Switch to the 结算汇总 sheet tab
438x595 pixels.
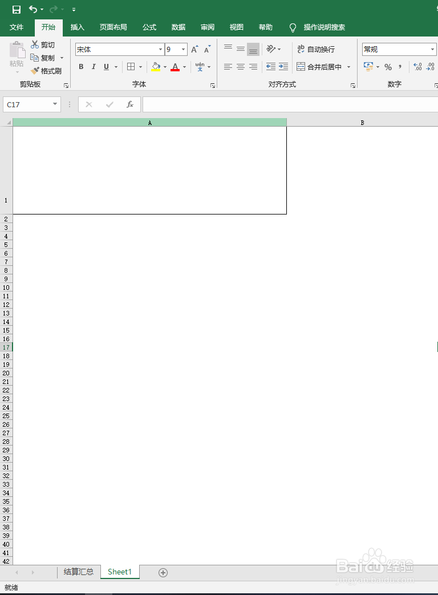(x=79, y=572)
